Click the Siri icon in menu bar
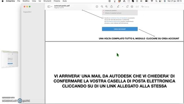The image size is (184, 104). 165,1
